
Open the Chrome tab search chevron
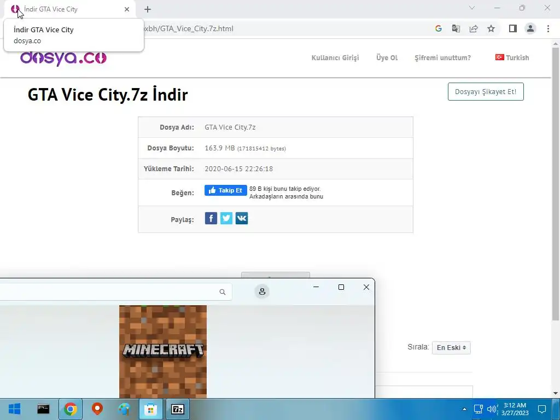(x=472, y=8)
